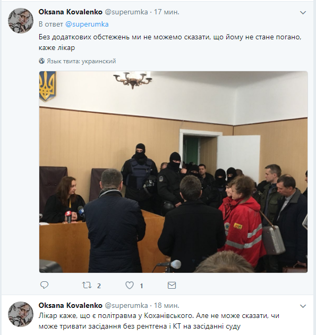Retweet the first tweet via arrows icon

[x=87, y=285]
